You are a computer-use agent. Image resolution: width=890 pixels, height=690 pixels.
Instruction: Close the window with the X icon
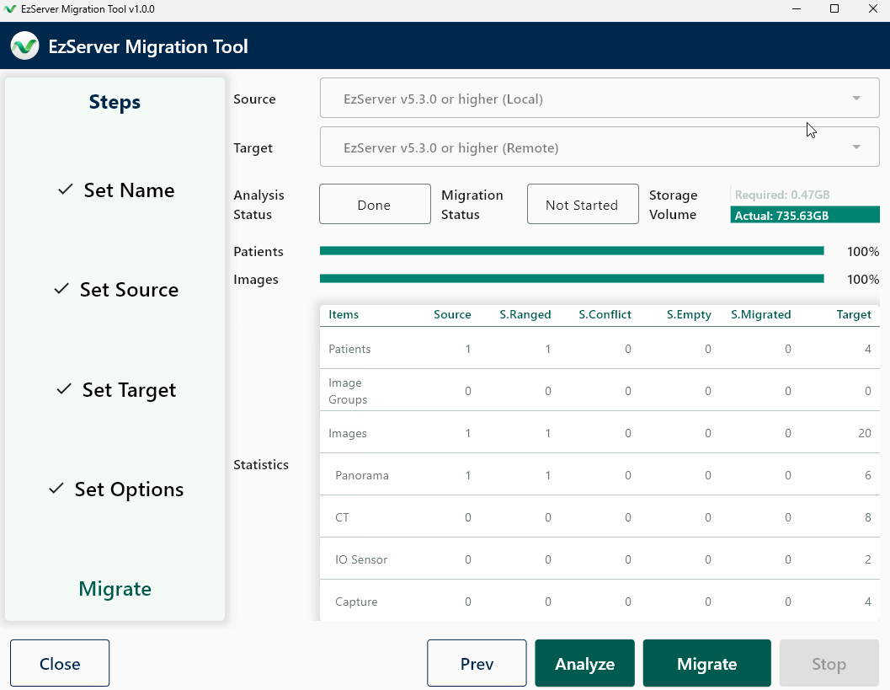tap(873, 8)
